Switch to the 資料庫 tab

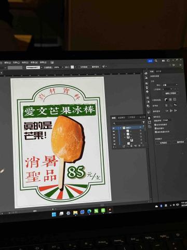pyautogui.click(x=158, y=71)
